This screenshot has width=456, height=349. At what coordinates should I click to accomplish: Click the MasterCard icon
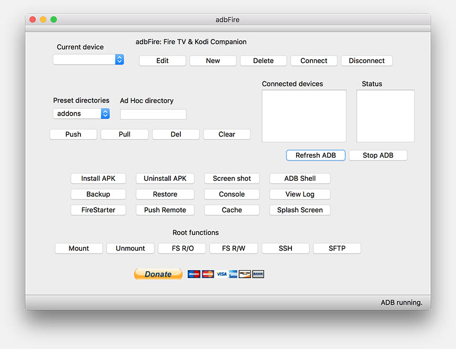point(208,274)
